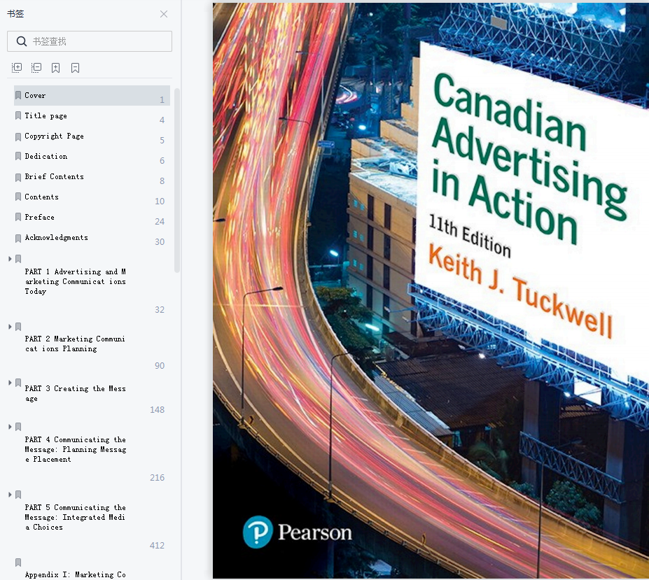The width and height of the screenshot is (649, 580).
Task: Open PART 3 Creating the Message bookmark
Action: coord(76,393)
